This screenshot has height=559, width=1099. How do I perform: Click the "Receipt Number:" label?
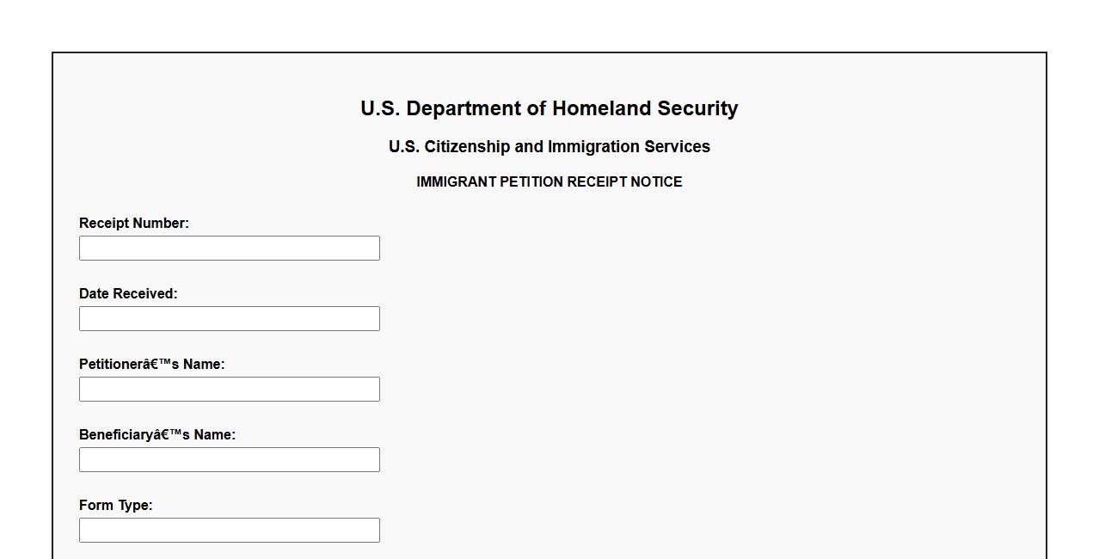coord(134,224)
